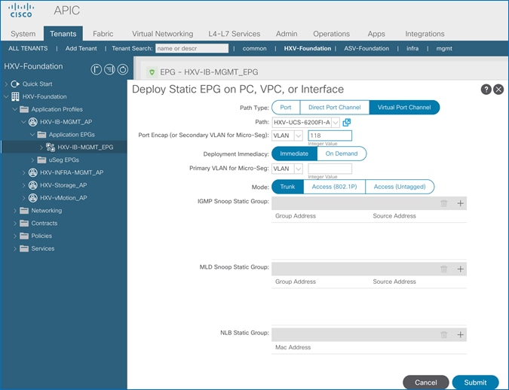The width and height of the screenshot is (509, 390).
Task: Open the dialog help question-mark icon
Action: 486,89
